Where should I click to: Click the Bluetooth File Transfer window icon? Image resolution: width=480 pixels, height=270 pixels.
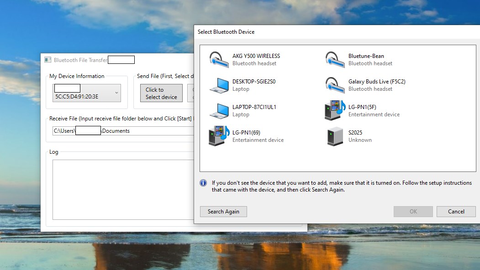[x=48, y=60]
